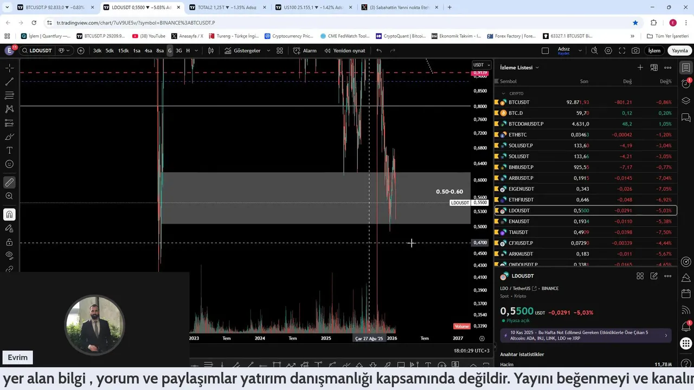Click the İşlem trade button
Viewport: 694px width, 390px height.
(x=654, y=50)
